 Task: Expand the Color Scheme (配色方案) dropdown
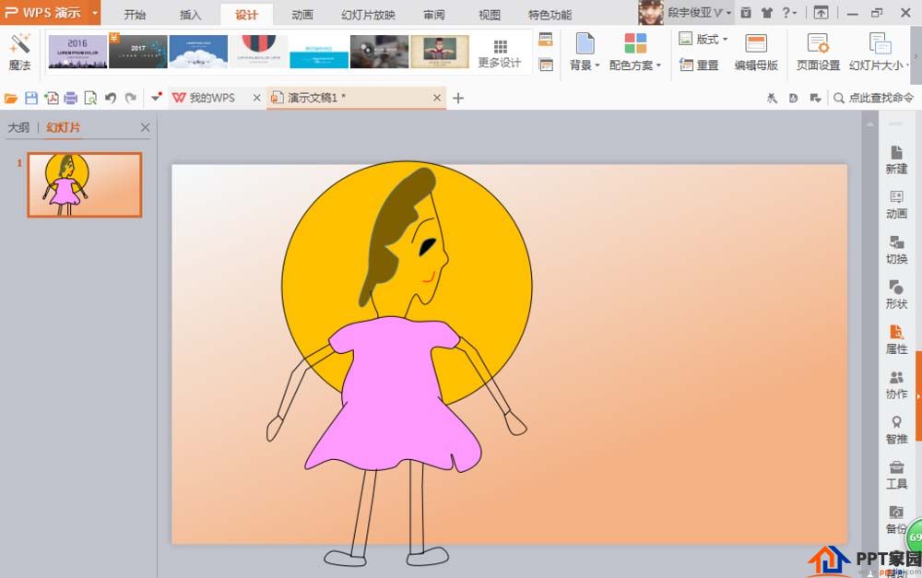coord(635,52)
